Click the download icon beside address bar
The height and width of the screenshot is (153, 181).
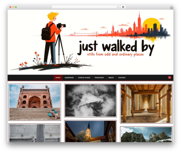[123, 7]
